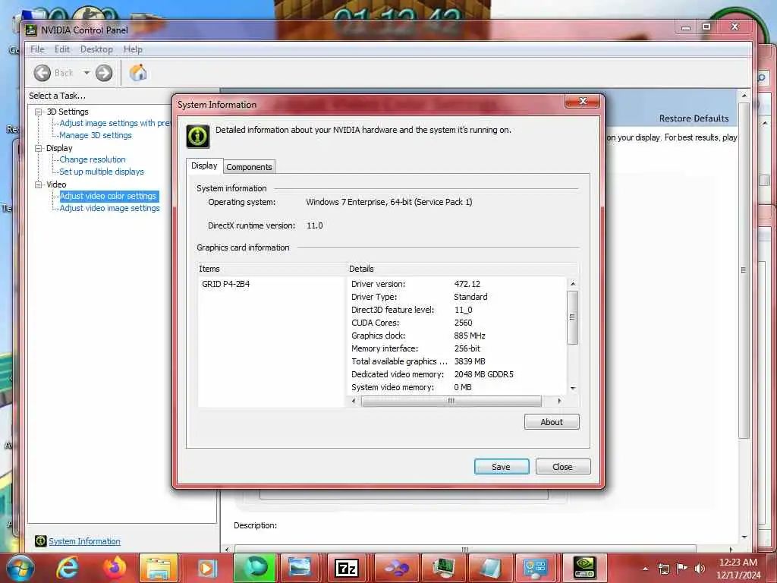Launch Internet Explorer from taskbar
This screenshot has width=777, height=583.
[x=68, y=568]
